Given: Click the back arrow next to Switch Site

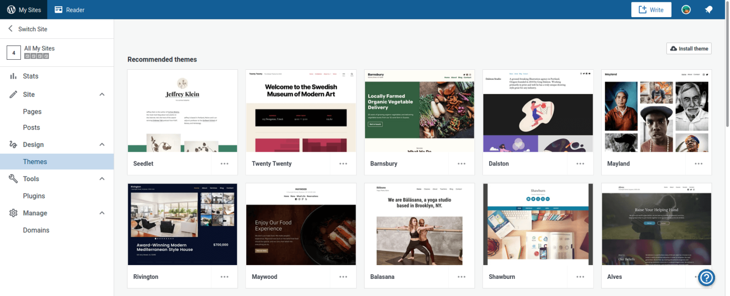Looking at the screenshot, I should 10,28.
